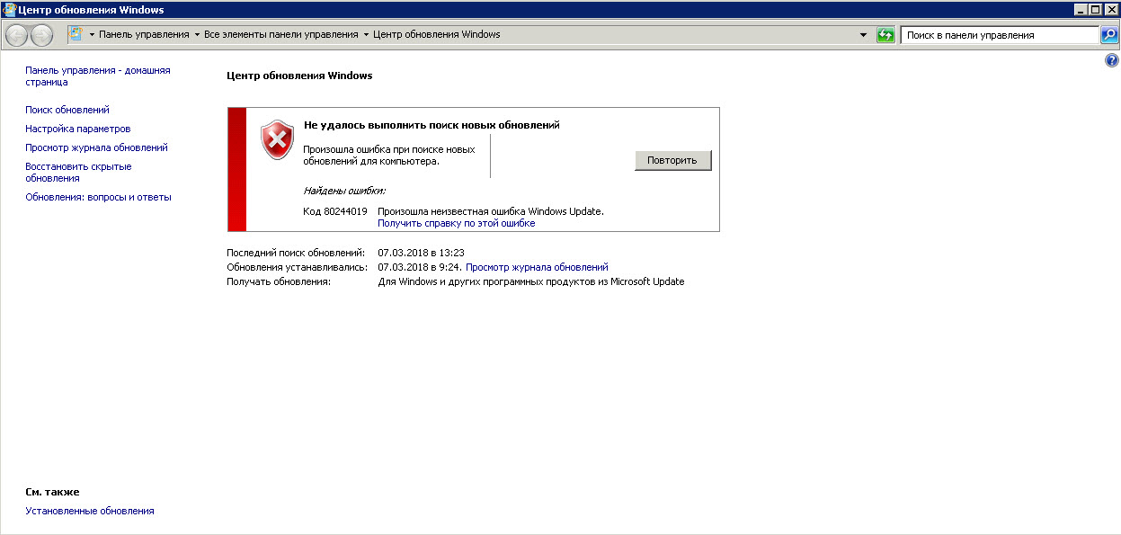The image size is (1121, 535).
Task: Open help with blue question icon
Action: 1111,60
